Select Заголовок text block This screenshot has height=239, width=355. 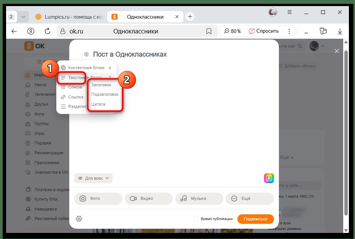(101, 85)
